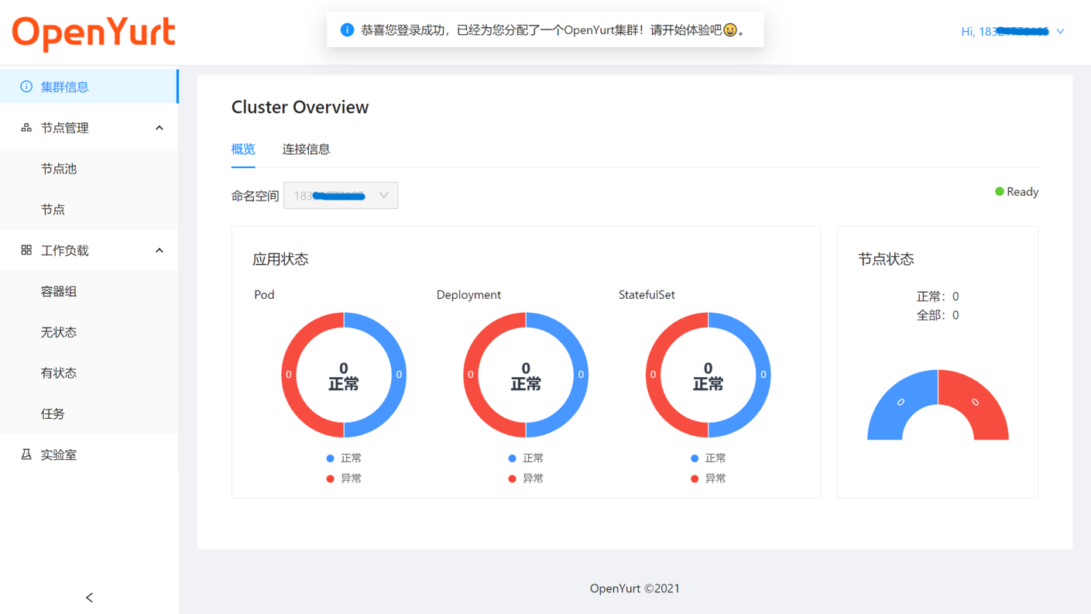Click the center 0 正常 of Pod donut
This screenshot has height=614, width=1091.
(344, 376)
